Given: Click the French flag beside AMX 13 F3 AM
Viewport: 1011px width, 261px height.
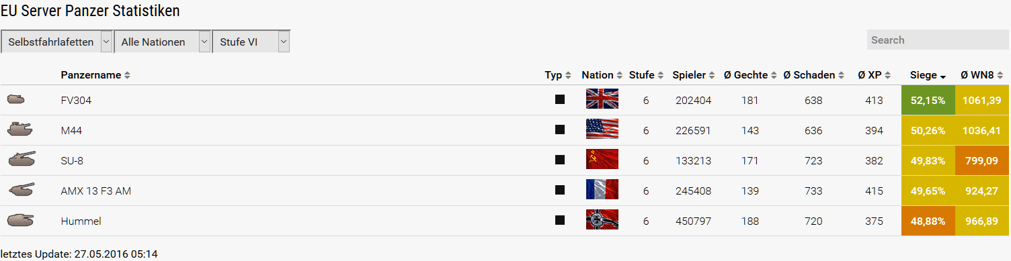Looking at the screenshot, I should 602,191.
